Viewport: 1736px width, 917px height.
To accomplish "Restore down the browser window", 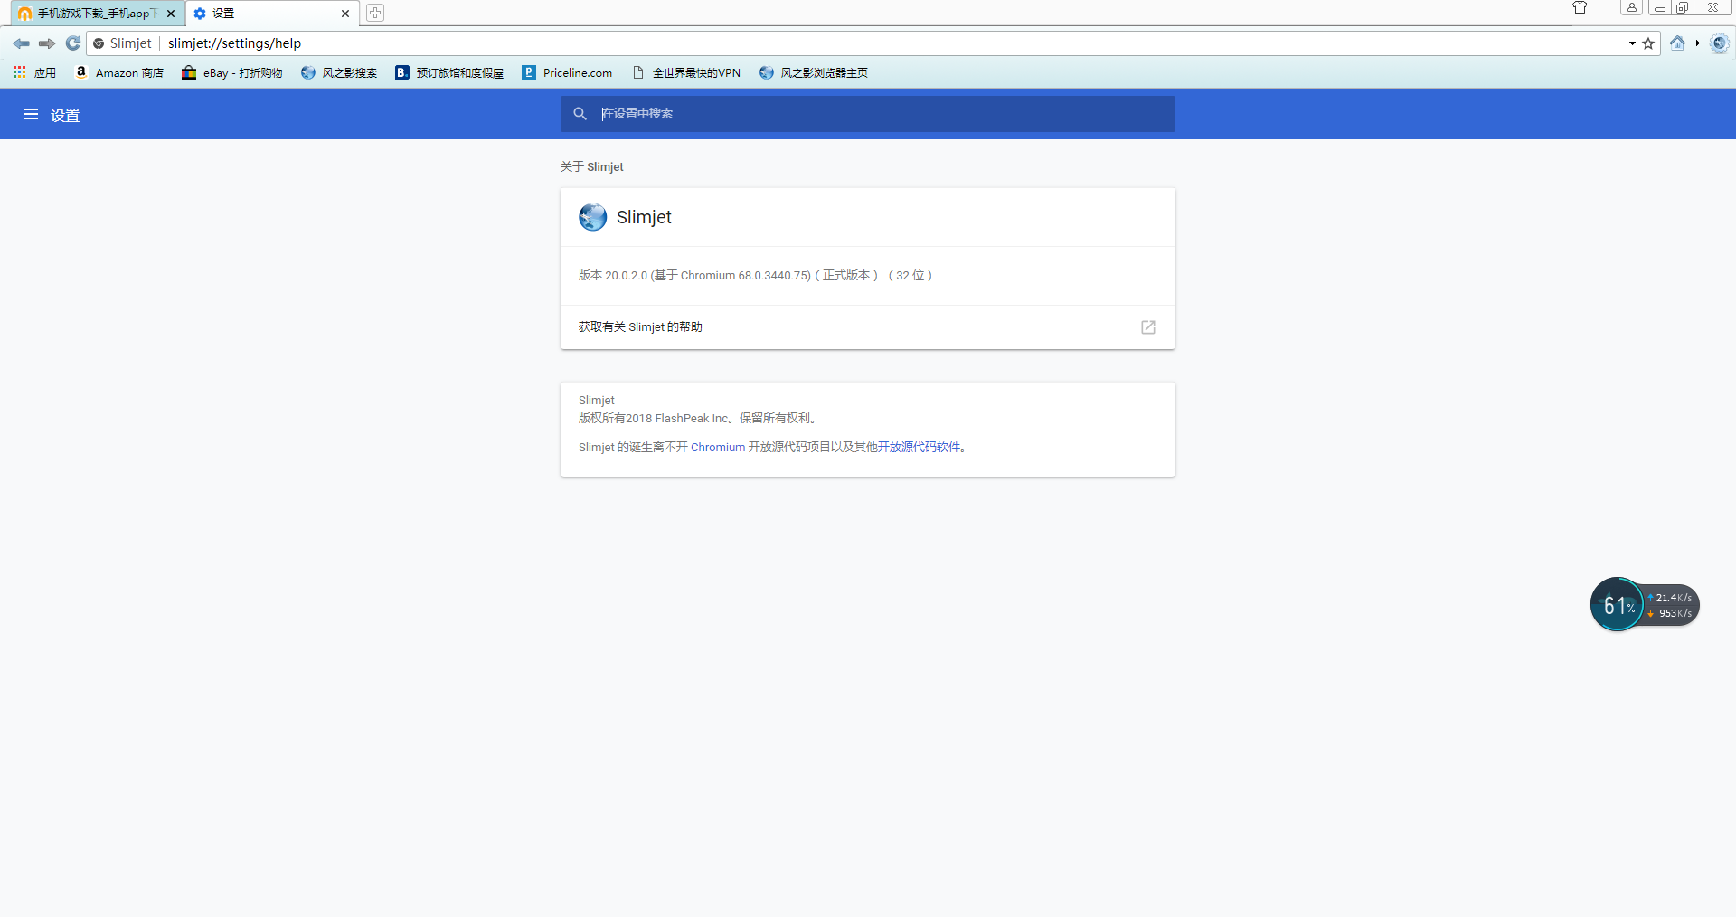I will [x=1682, y=7].
